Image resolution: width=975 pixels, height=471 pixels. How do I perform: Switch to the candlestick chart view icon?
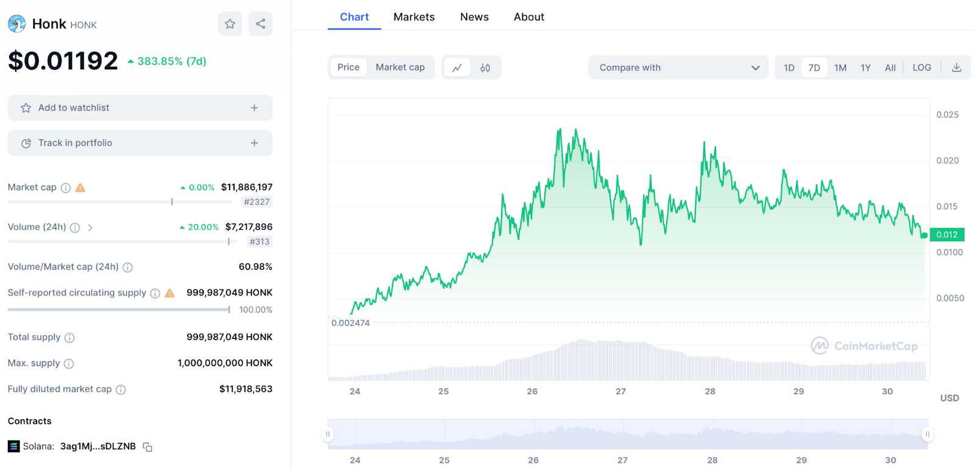pos(485,68)
